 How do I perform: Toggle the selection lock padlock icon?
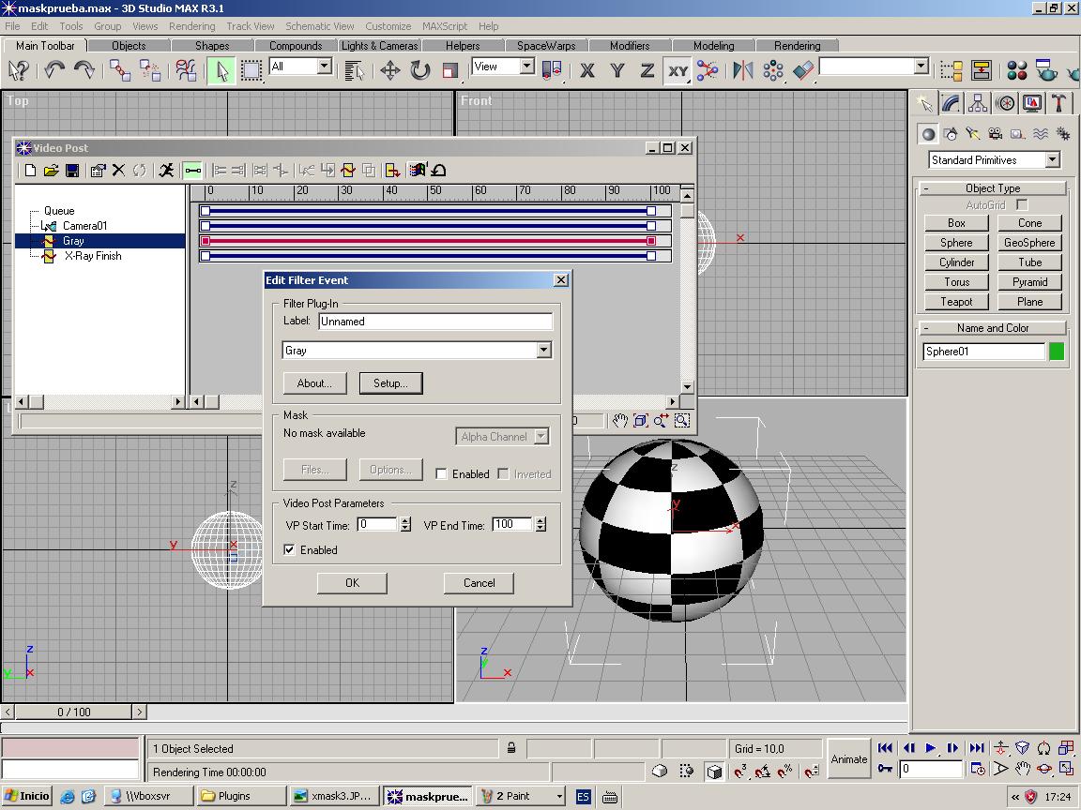point(510,748)
